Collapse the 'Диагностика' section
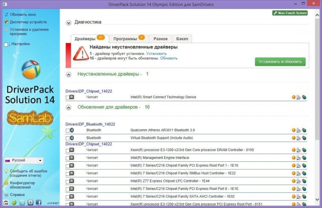The image size is (322, 208). [68, 23]
